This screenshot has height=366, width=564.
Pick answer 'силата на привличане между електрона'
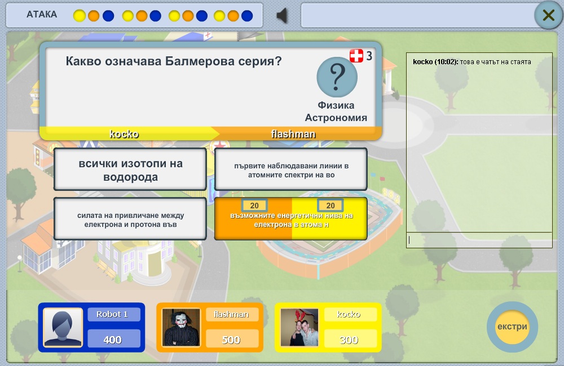(x=130, y=219)
